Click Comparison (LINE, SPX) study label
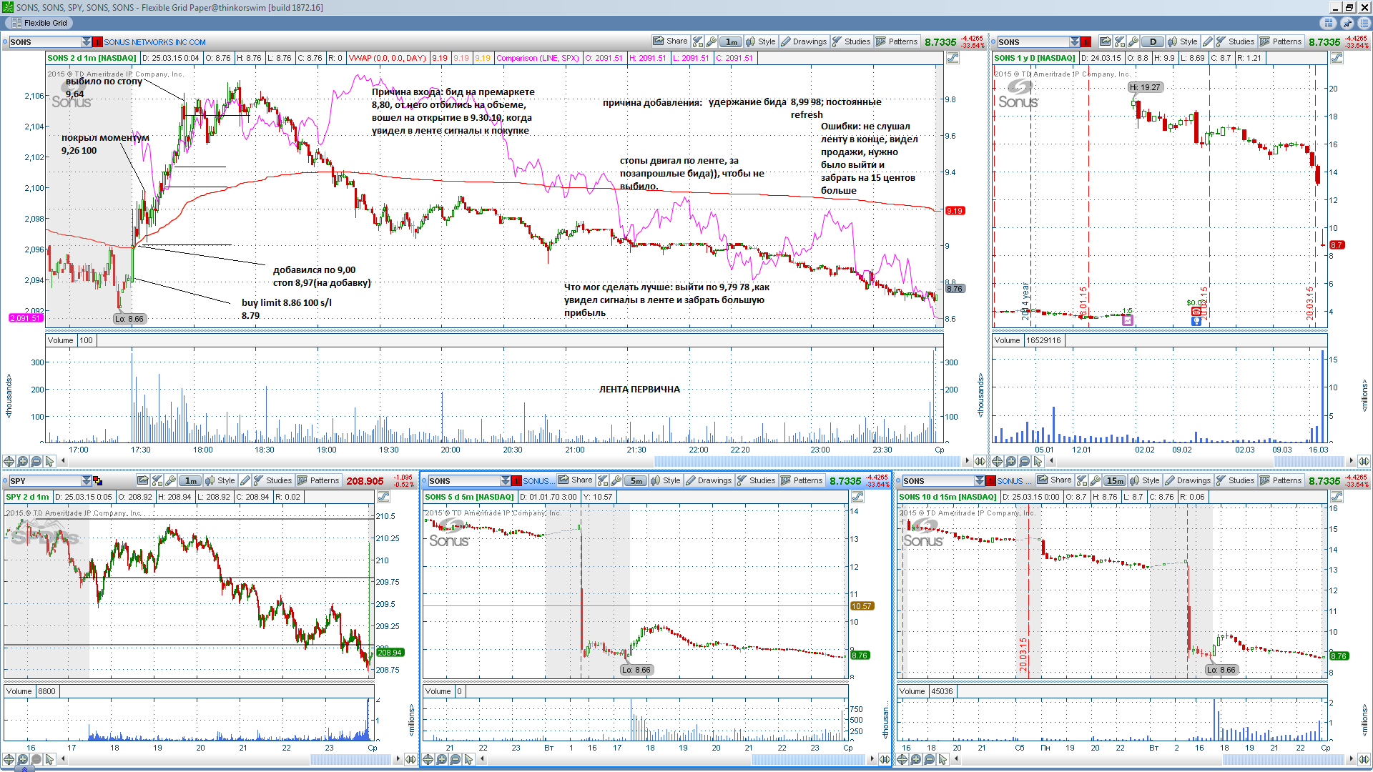Image resolution: width=1373 pixels, height=772 pixels. 538,58
